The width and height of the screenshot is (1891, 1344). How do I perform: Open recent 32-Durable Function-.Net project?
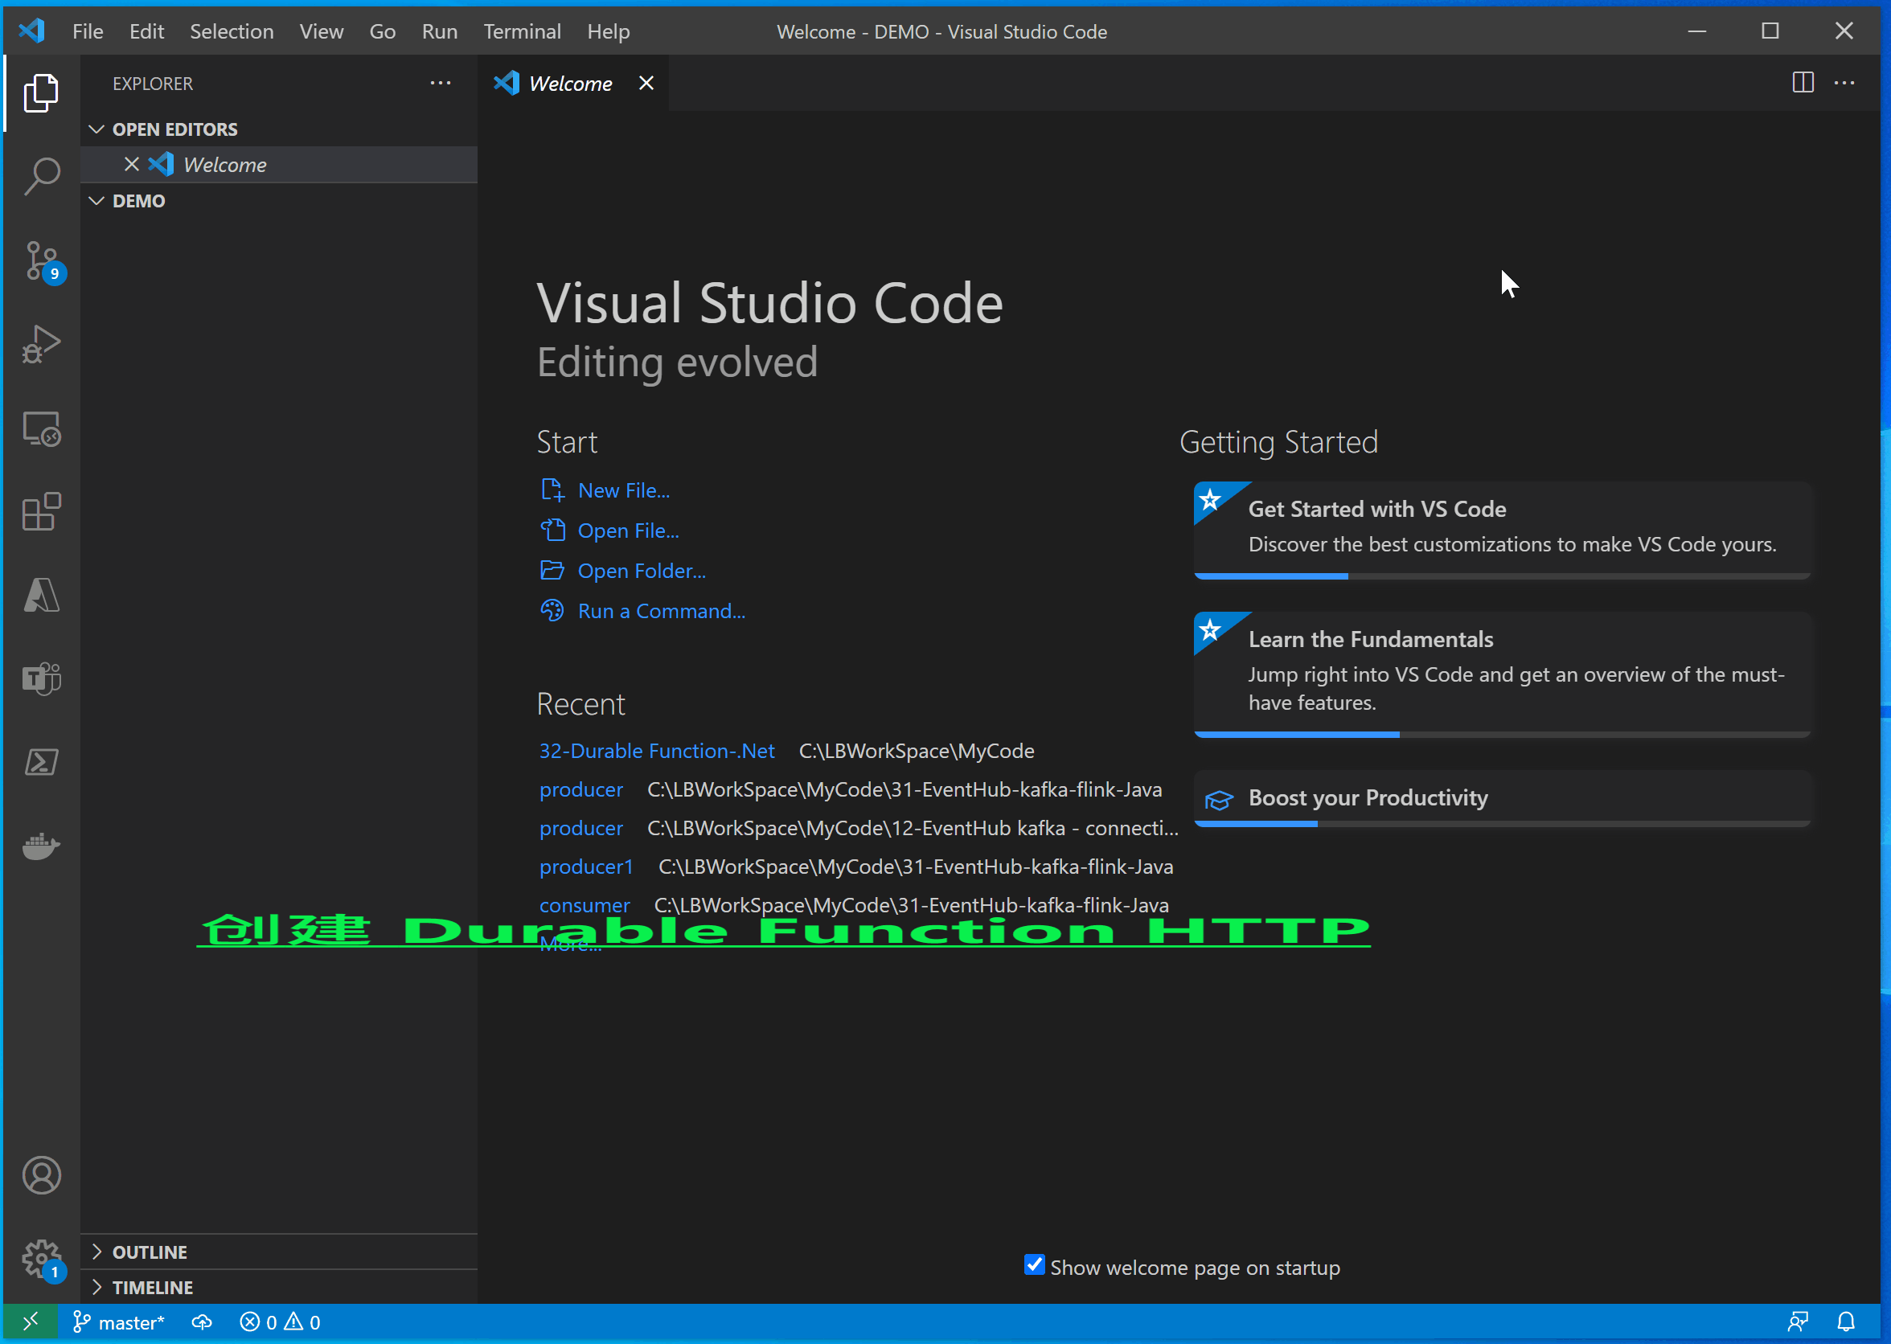(x=656, y=751)
